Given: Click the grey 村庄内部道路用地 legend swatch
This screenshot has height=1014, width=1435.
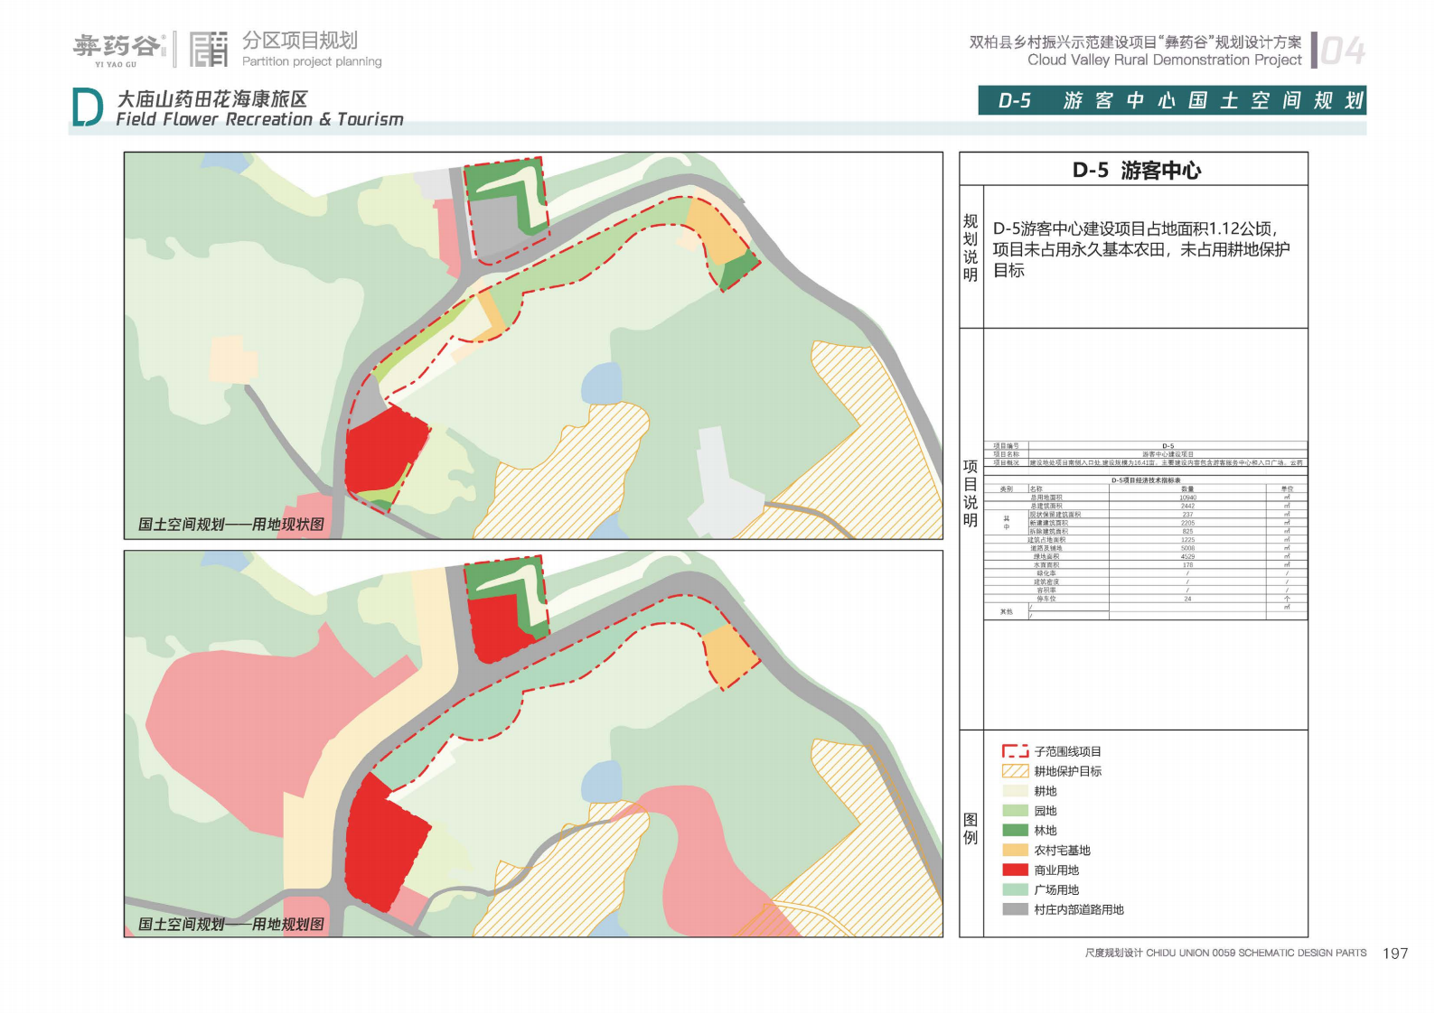Looking at the screenshot, I should click(x=1015, y=909).
